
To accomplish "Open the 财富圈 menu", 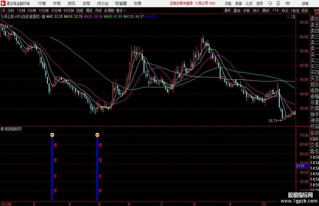I will pyautogui.click(x=121, y=3).
